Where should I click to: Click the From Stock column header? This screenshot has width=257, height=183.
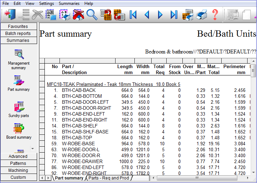[175, 69]
